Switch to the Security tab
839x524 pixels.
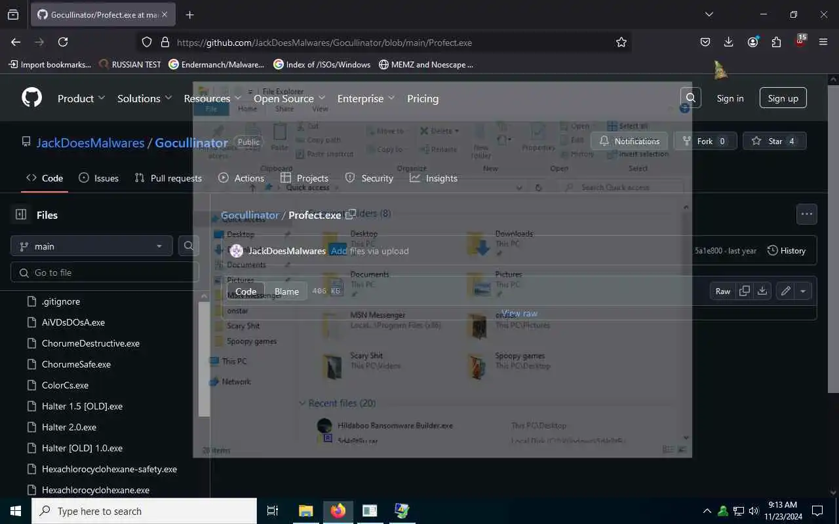coord(369,178)
